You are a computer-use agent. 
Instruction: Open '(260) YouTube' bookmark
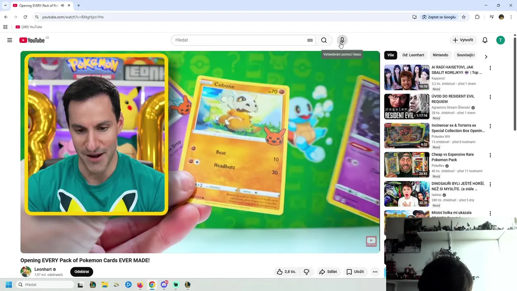[29, 27]
